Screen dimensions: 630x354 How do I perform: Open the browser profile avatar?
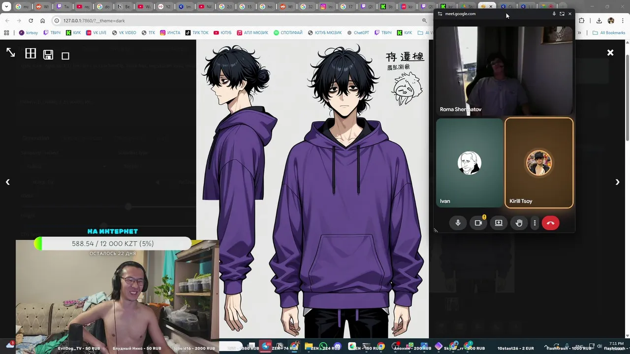[x=611, y=21]
